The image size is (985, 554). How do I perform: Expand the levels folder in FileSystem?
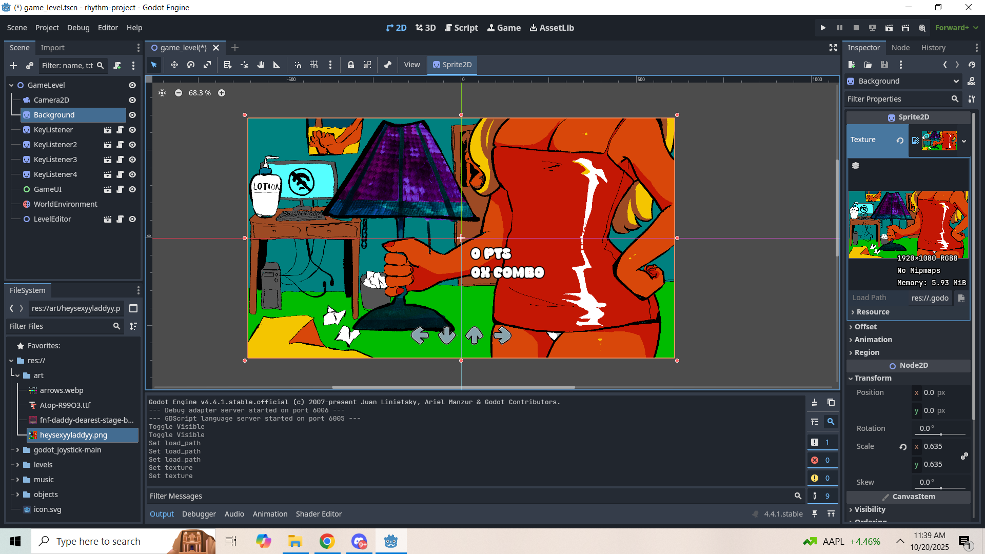(17, 465)
